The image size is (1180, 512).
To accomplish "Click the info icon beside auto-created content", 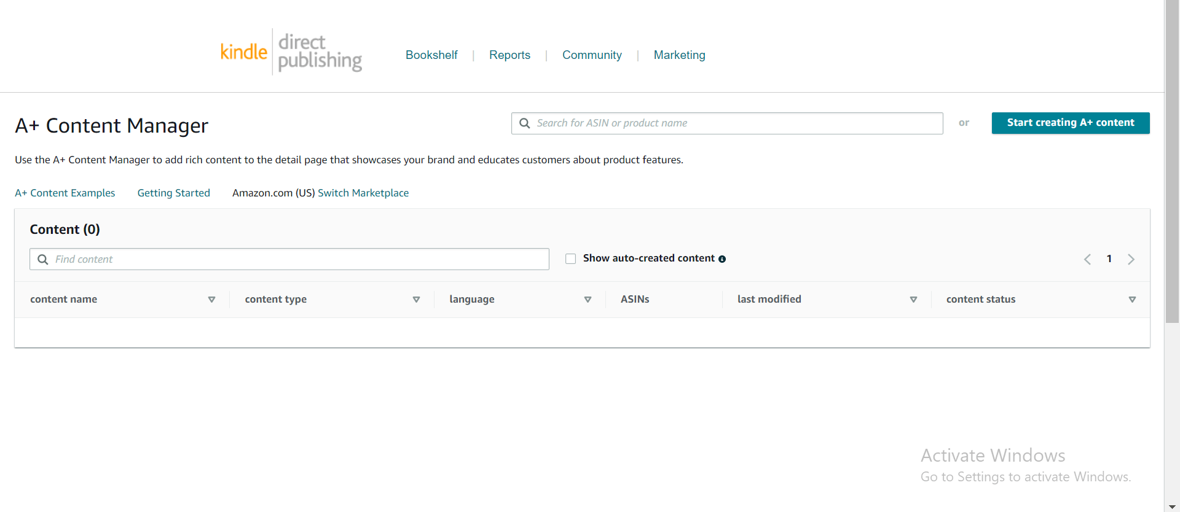I will [722, 259].
